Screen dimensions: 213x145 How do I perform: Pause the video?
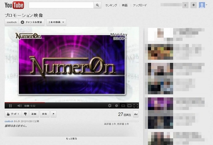click(x=10, y=106)
